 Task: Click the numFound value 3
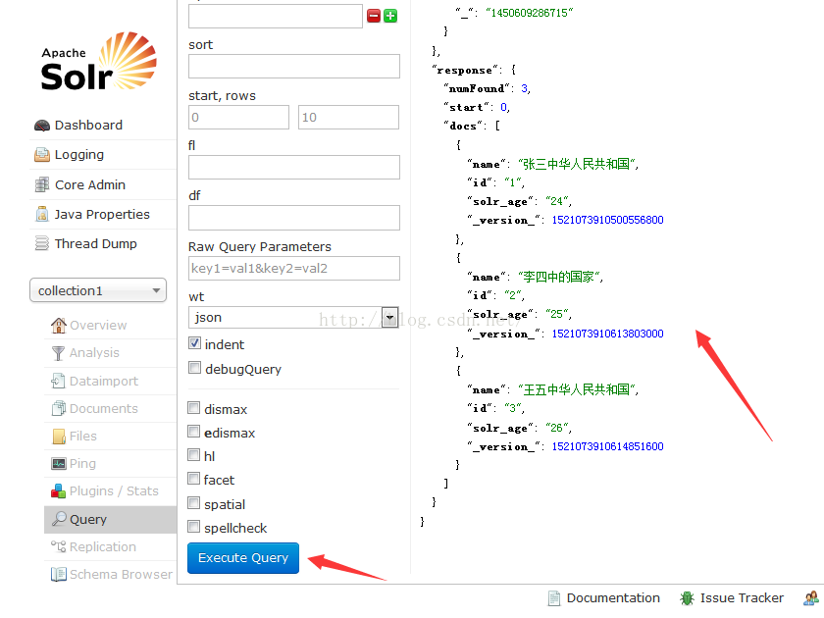click(525, 88)
